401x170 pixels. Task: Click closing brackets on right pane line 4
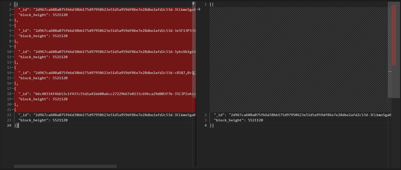[x=212, y=125]
